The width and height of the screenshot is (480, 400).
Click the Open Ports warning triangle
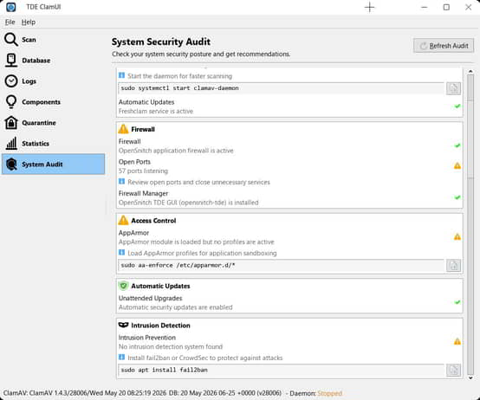coord(457,165)
